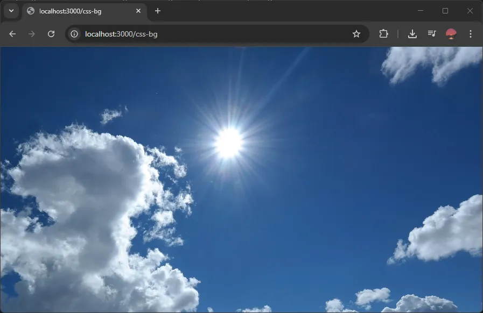Open the Extensions puzzle icon
The height and width of the screenshot is (313, 483).
[383, 34]
